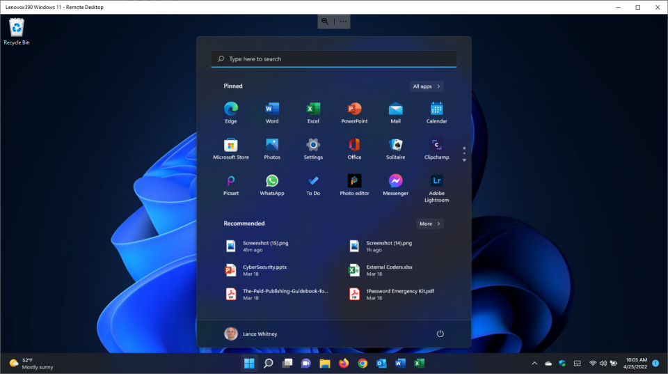Open Outlook from taskbar

(x=381, y=364)
